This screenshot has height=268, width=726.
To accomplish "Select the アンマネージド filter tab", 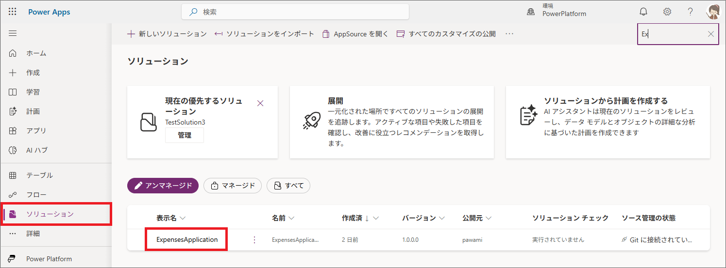I will pyautogui.click(x=163, y=186).
